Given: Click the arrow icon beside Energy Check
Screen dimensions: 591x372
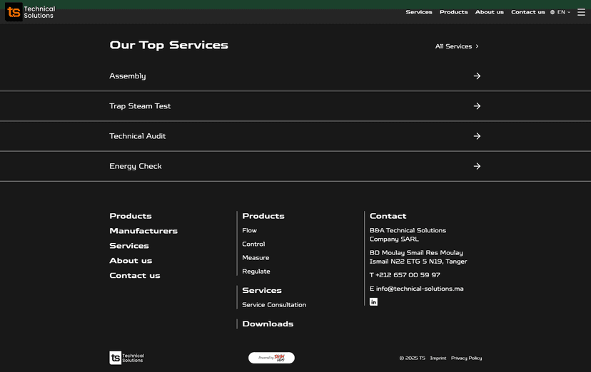Looking at the screenshot, I should coord(477,166).
